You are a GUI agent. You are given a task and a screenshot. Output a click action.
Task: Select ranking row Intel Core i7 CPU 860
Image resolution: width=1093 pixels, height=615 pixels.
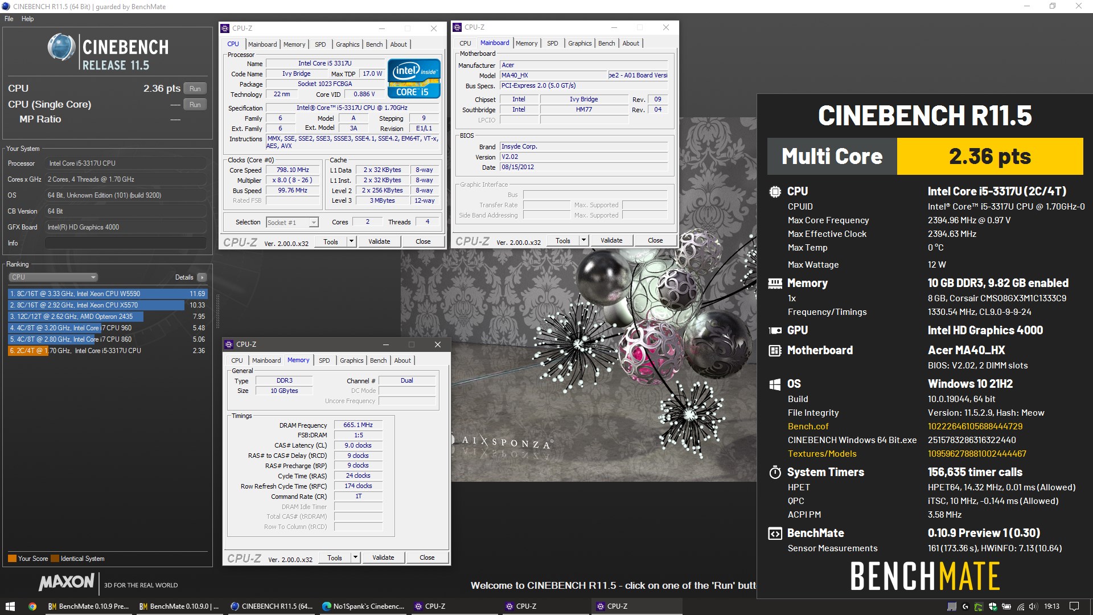coord(108,339)
